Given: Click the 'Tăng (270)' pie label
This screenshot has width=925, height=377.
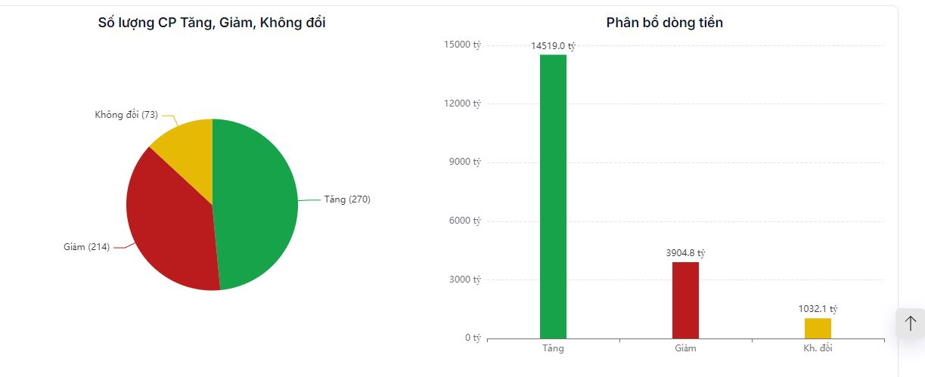Looking at the screenshot, I should coord(347,199).
